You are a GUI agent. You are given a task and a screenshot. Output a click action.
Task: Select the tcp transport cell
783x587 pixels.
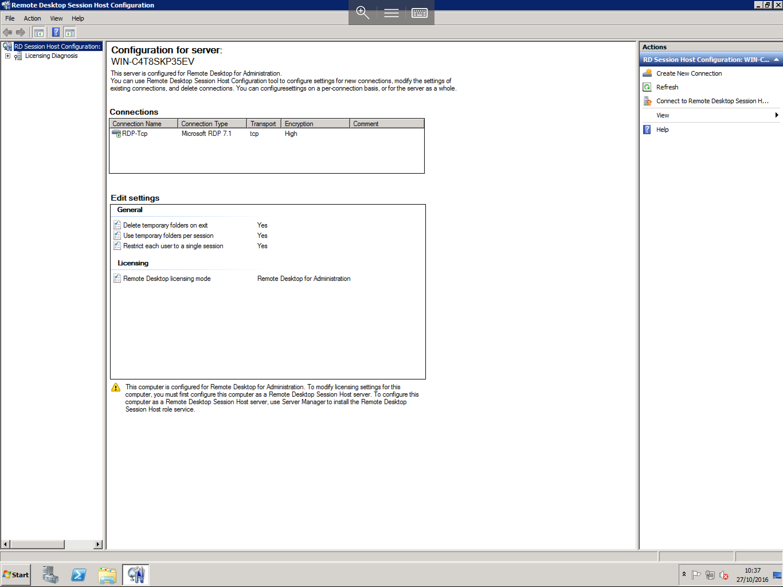[254, 134]
